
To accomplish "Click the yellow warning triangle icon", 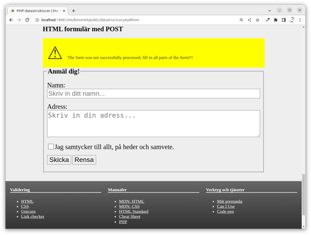I will click(55, 53).
